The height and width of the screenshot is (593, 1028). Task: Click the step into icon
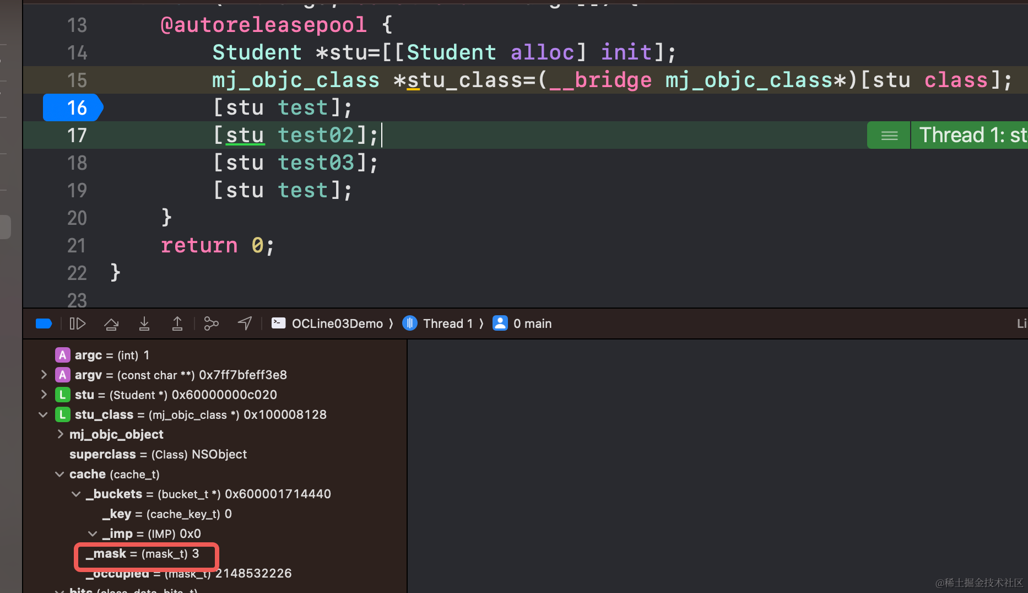144,324
